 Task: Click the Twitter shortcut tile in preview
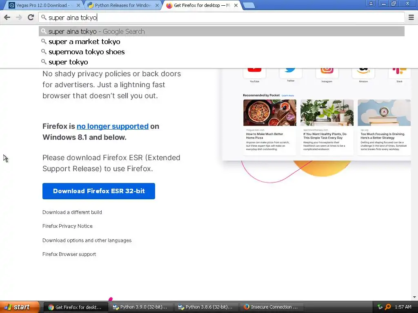[291, 73]
